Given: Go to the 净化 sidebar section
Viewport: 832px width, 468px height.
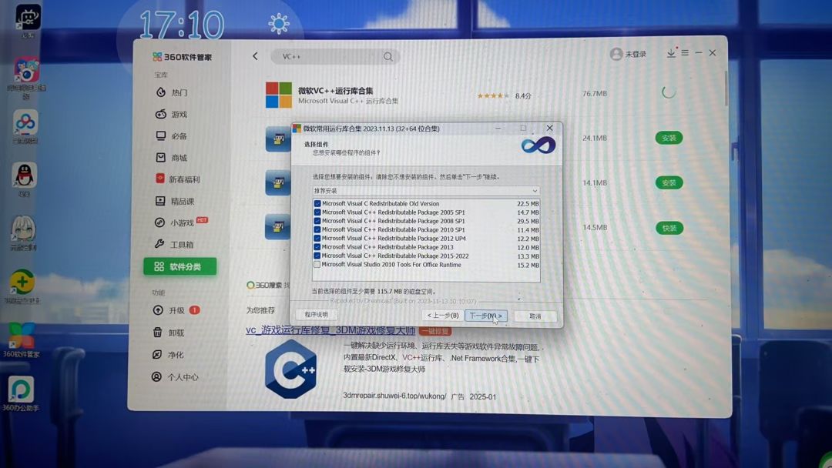Looking at the screenshot, I should coord(169,355).
